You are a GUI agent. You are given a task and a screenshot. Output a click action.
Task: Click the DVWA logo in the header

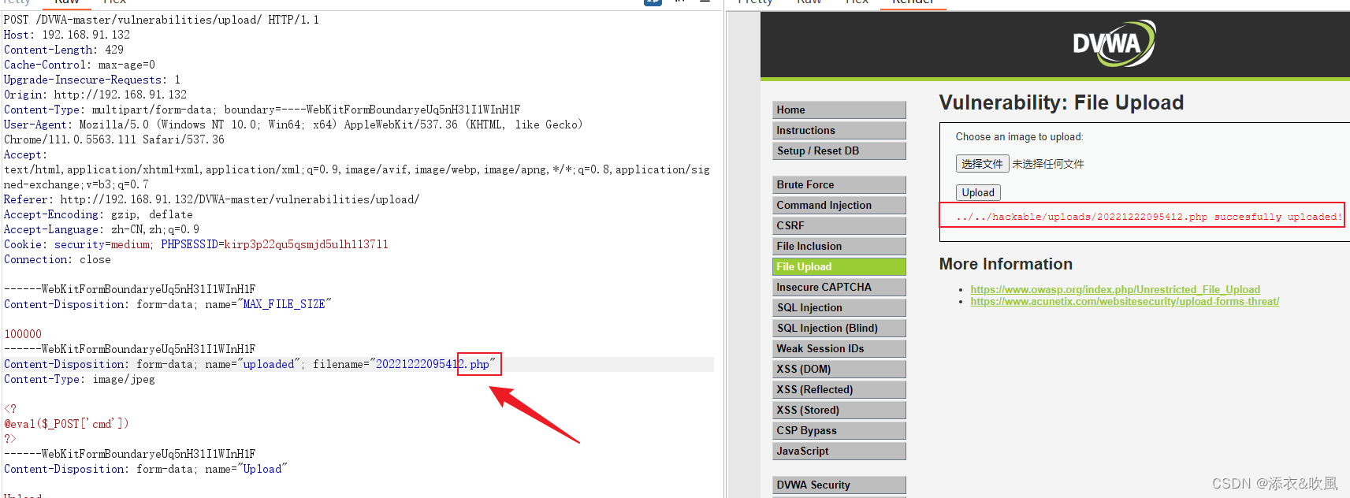pyautogui.click(x=1114, y=43)
